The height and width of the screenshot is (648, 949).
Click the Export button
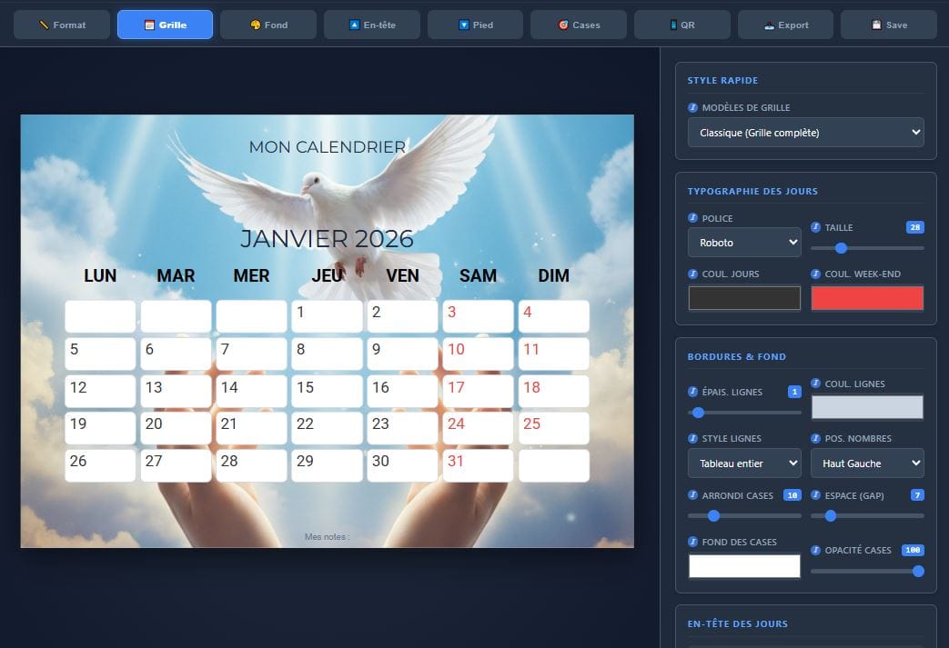pyautogui.click(x=785, y=25)
